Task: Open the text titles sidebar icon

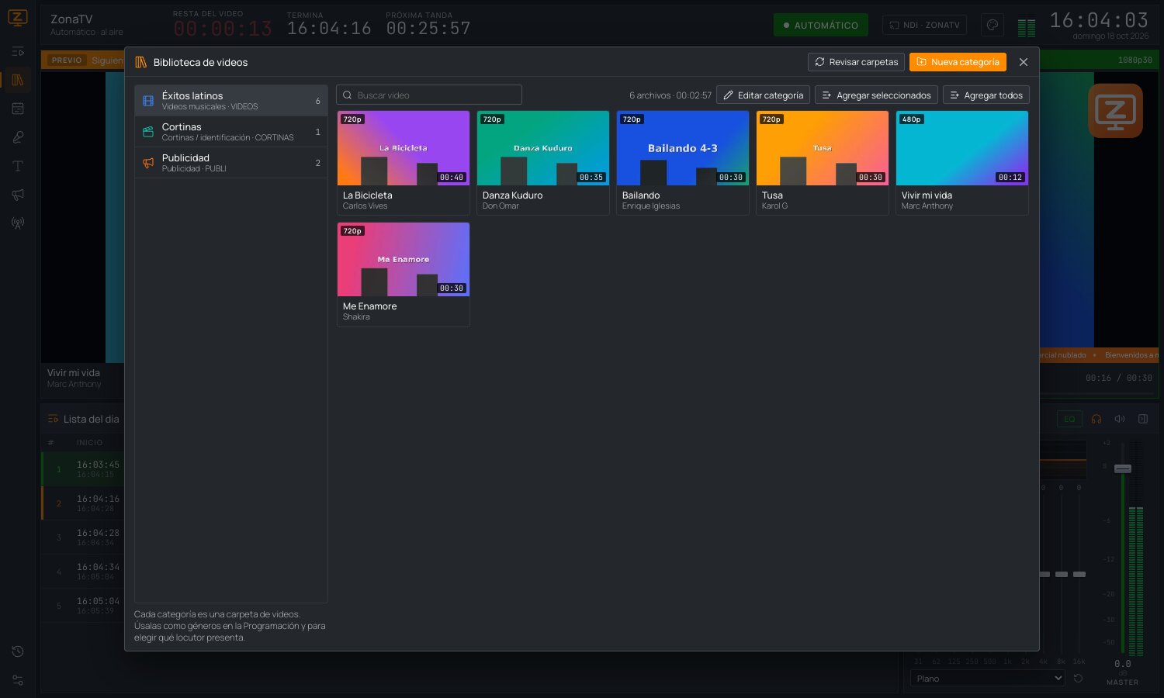Action: [17, 166]
